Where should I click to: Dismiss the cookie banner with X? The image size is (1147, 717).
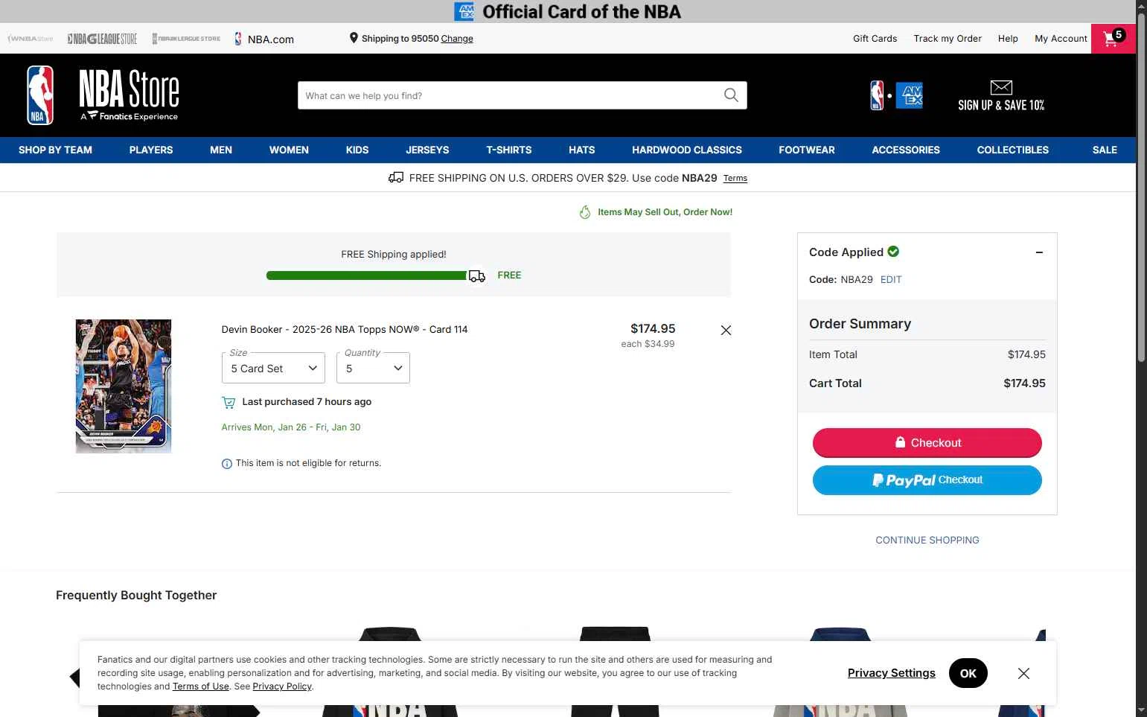[x=1023, y=673]
